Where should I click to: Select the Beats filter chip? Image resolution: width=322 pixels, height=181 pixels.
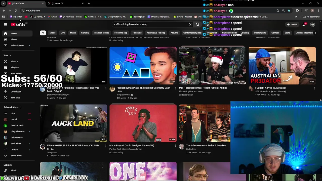tap(287, 33)
